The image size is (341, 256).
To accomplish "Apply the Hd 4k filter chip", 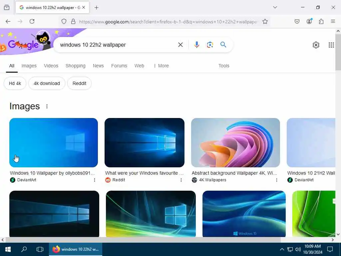I will coord(15,83).
